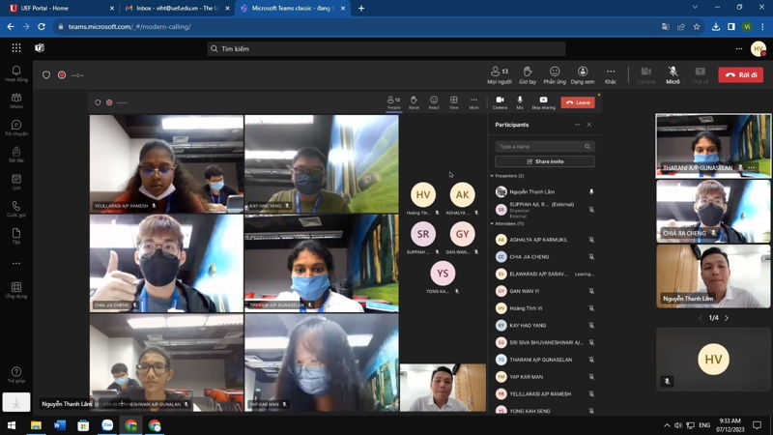Open Ứng dụng apps in sidebar
The width and height of the screenshot is (773, 435).
pos(16,291)
